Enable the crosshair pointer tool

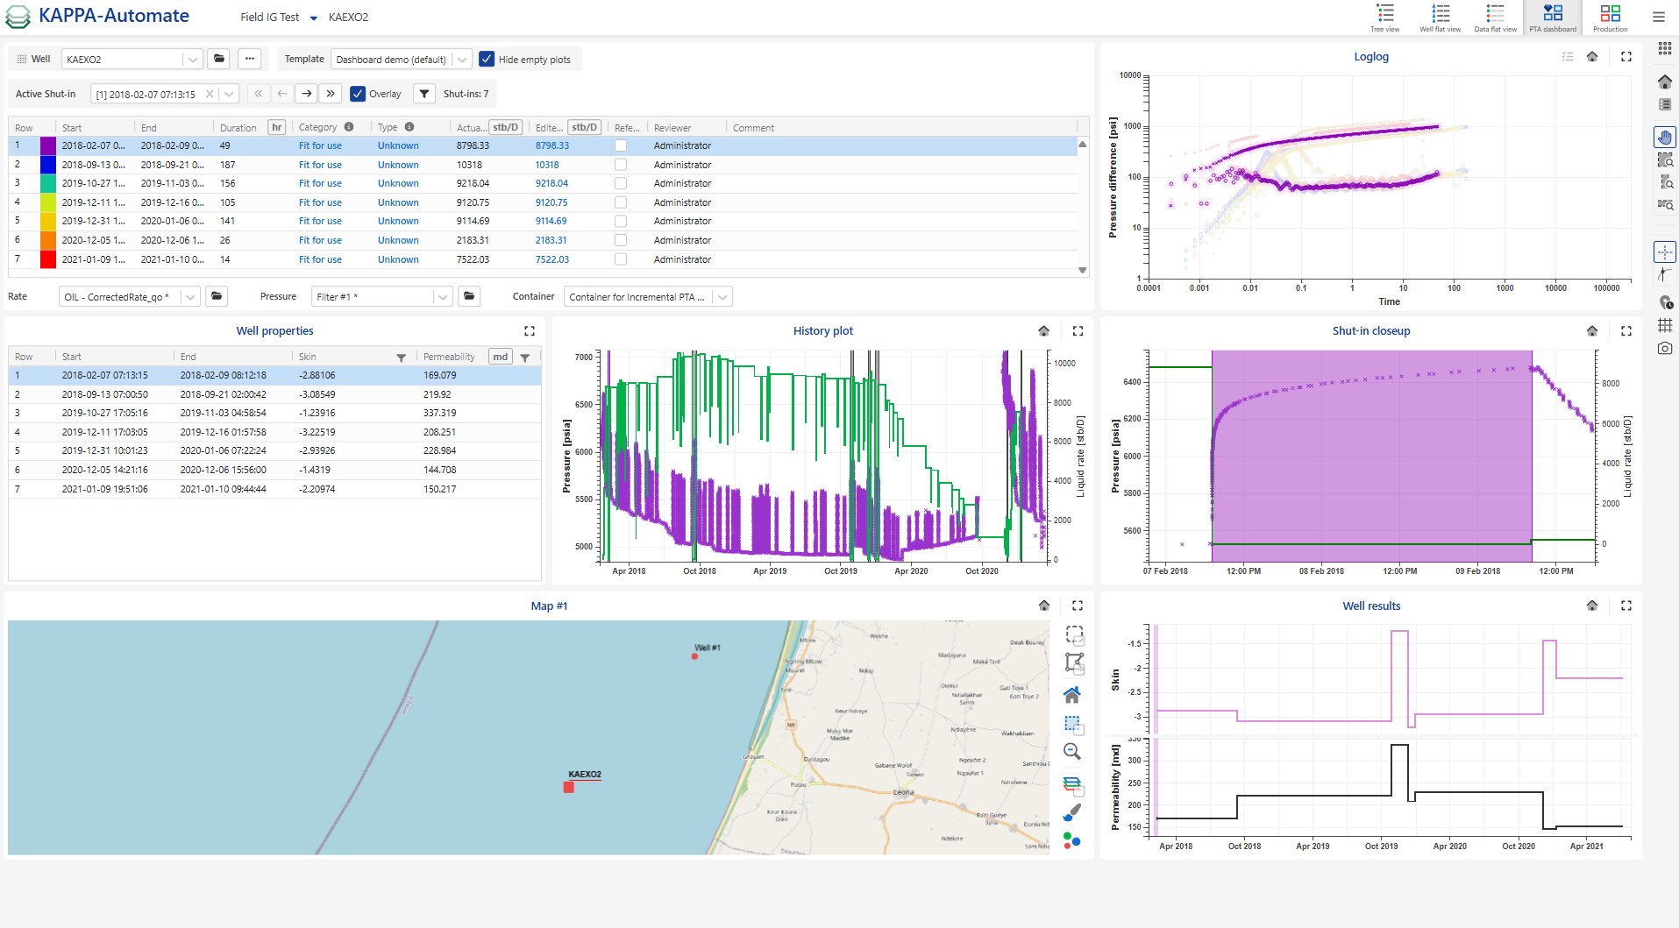click(1665, 251)
